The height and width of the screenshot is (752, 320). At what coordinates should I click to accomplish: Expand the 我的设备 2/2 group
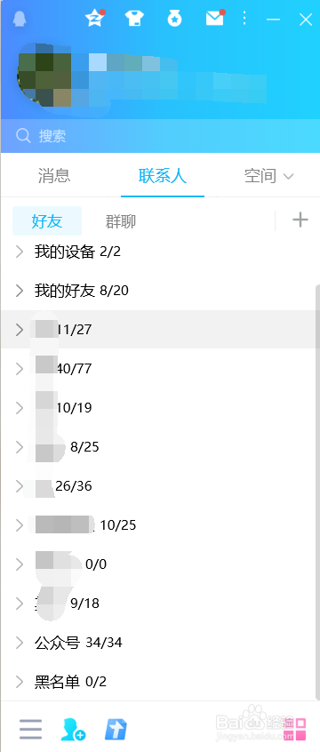click(160, 252)
